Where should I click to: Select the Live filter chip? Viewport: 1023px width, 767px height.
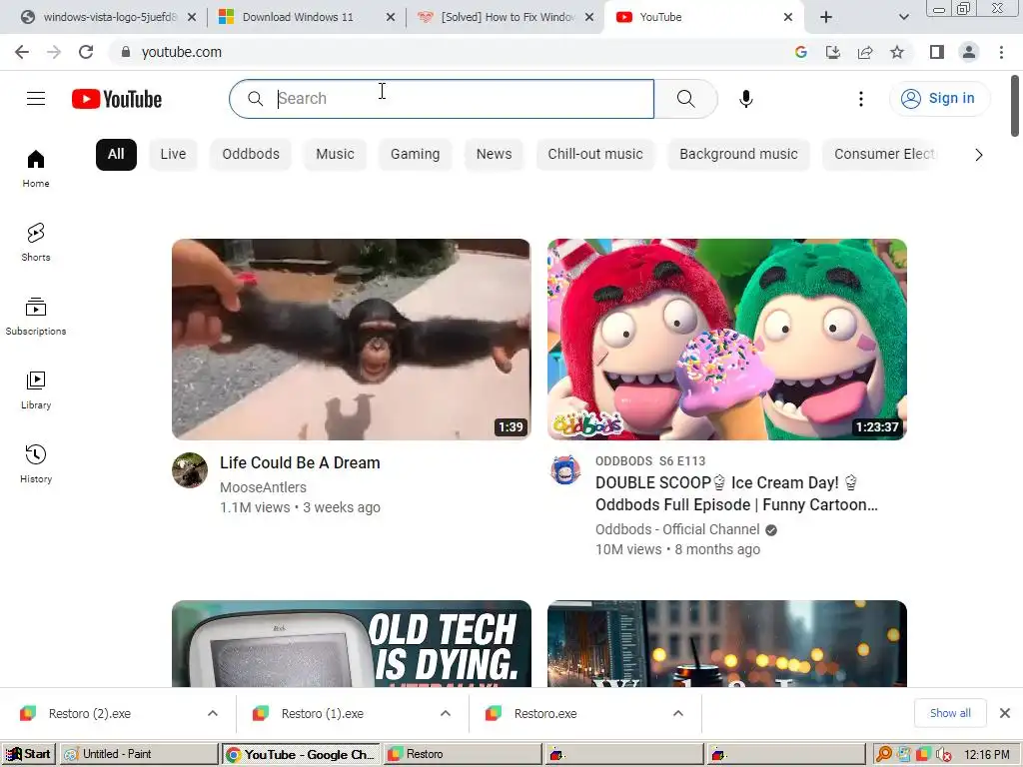[173, 155]
